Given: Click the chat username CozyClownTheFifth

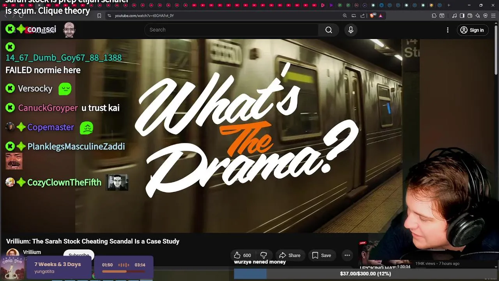Looking at the screenshot, I should point(64,182).
